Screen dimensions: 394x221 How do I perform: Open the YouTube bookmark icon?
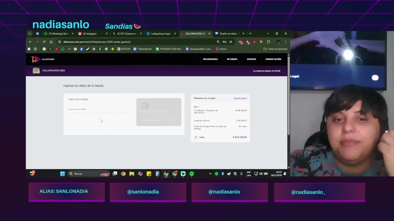[57, 49]
